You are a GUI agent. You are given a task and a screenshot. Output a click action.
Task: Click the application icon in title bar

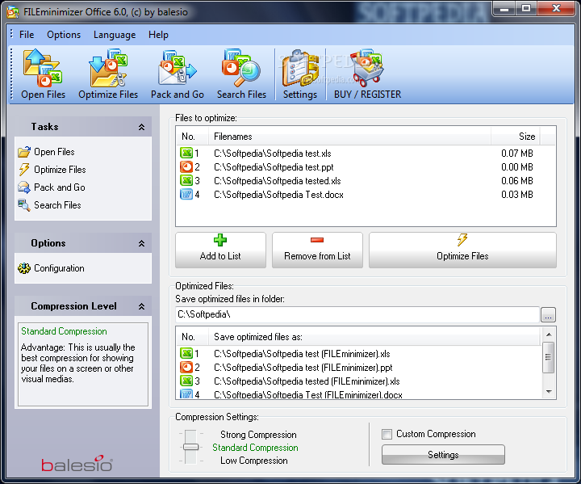coord(13,12)
